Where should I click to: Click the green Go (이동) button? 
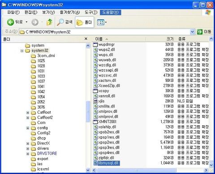pos(204,32)
